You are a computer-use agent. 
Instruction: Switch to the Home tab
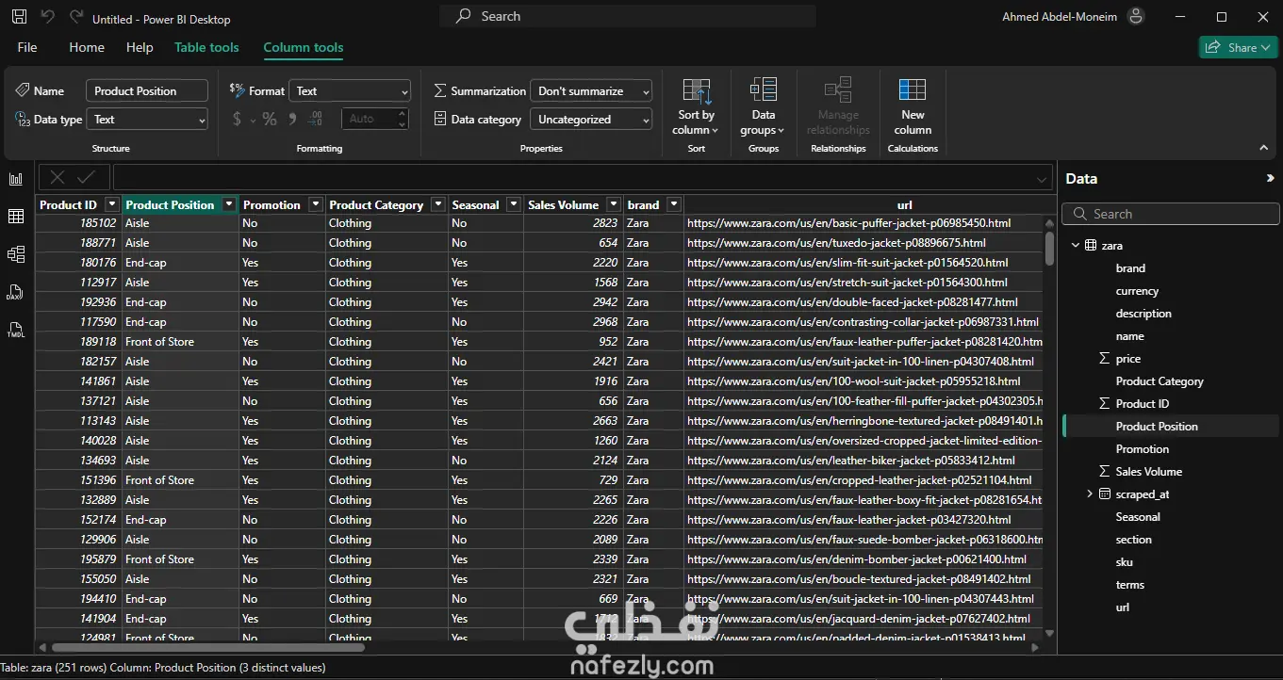(x=87, y=47)
